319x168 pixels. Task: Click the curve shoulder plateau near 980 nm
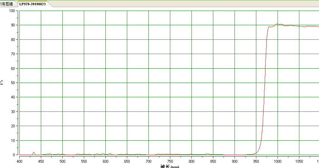[x=271, y=26]
